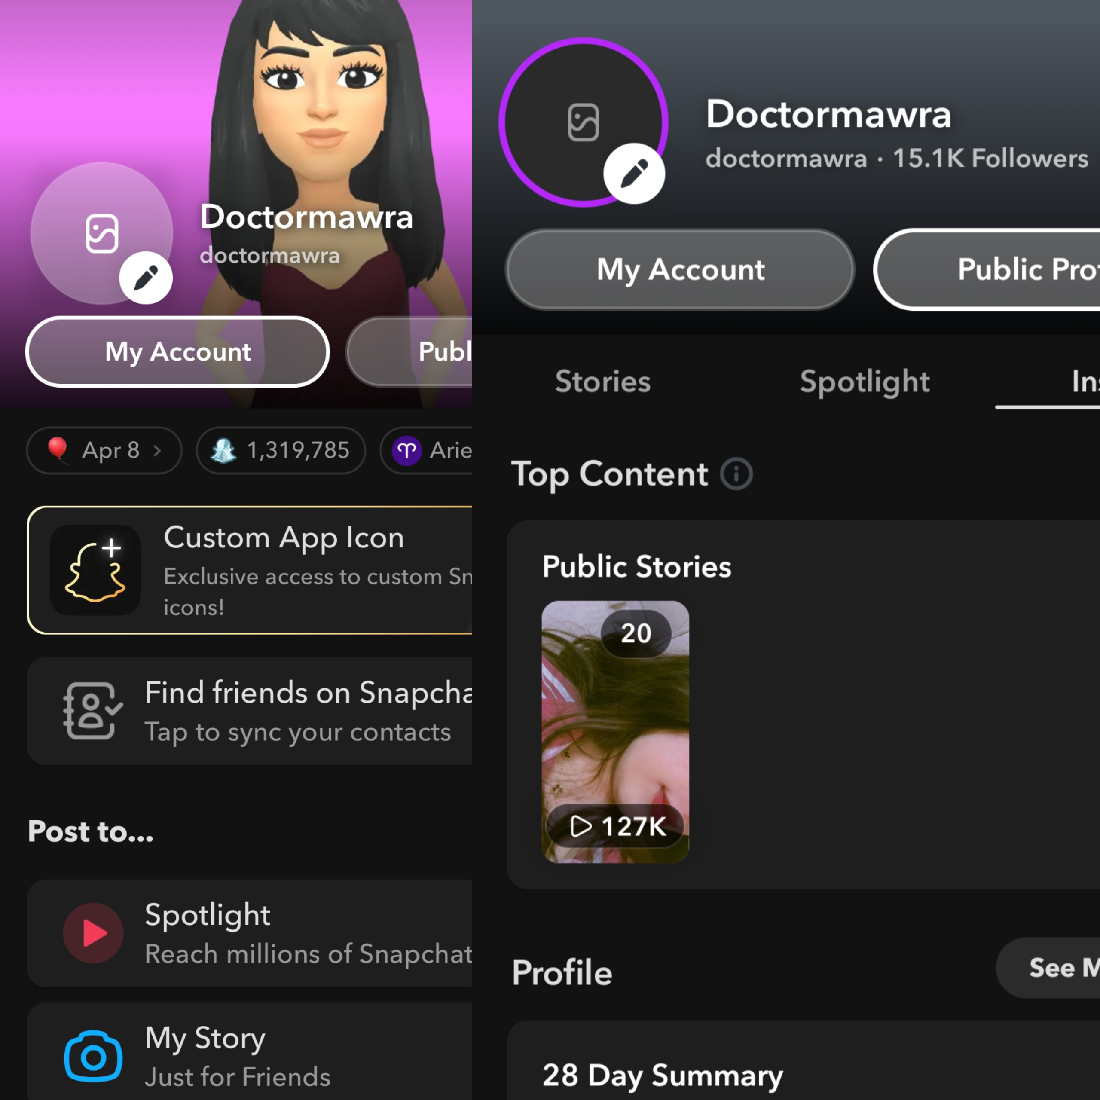This screenshot has height=1100, width=1100.
Task: Open the Apr 8 birthday chevron
Action: pyautogui.click(x=157, y=451)
